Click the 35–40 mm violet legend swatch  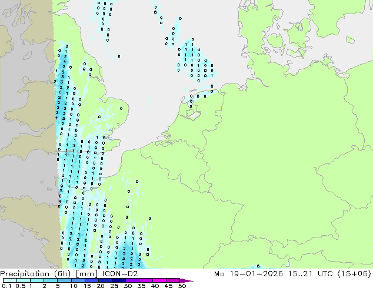coord(145,280)
